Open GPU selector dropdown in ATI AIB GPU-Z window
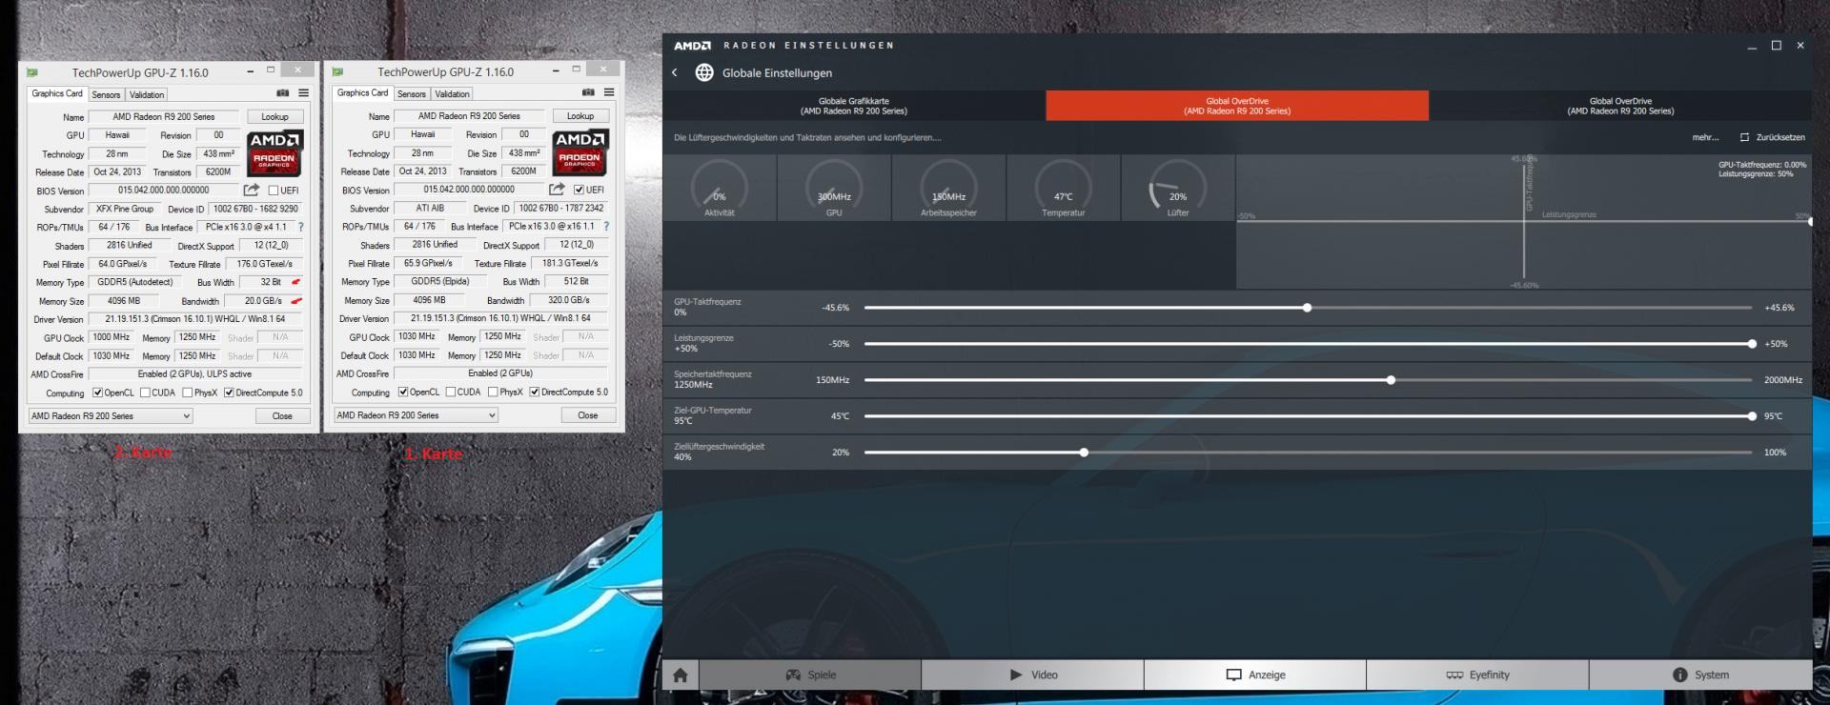Viewport: 1830px width, 705px height. coord(416,415)
